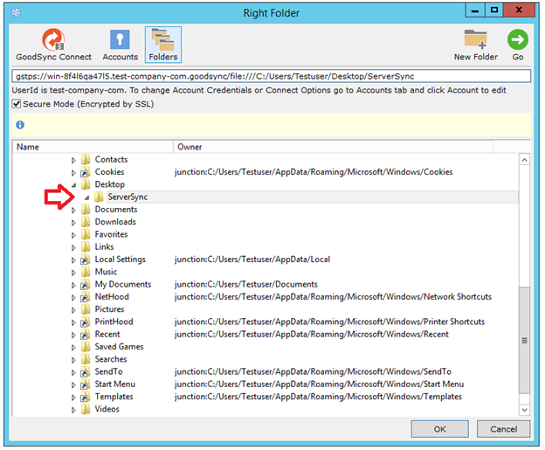
Task: Expand the Downloads folder node
Action: tap(73, 223)
